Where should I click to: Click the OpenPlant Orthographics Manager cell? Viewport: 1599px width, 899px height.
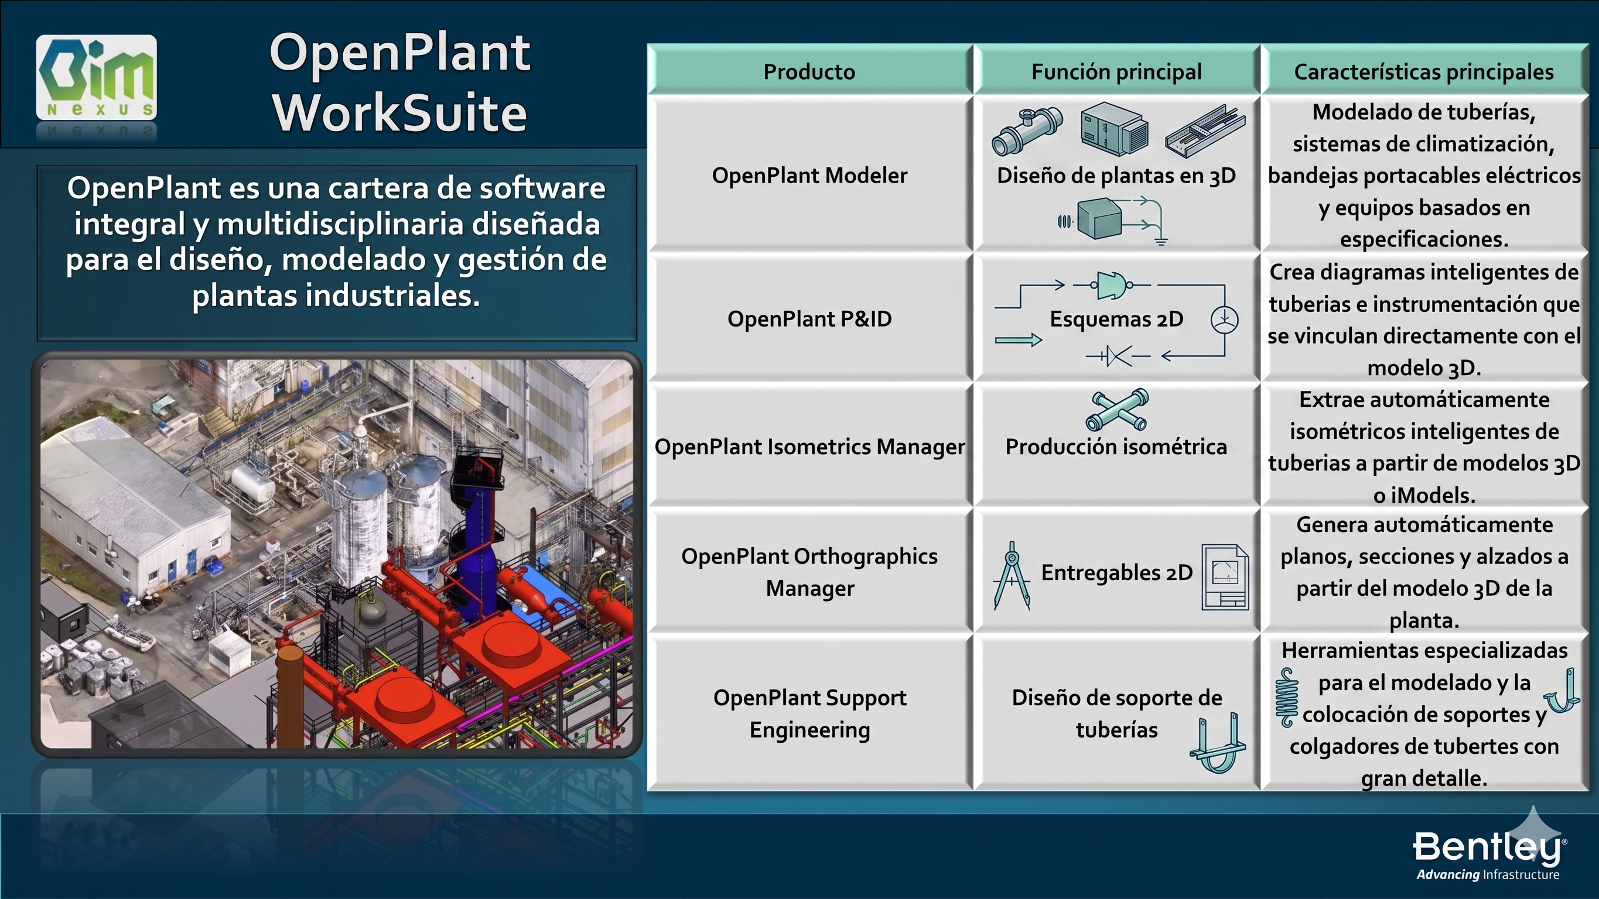[x=809, y=571]
